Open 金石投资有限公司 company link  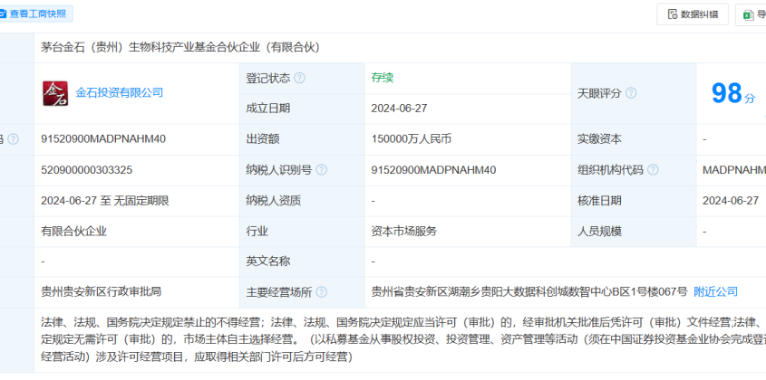119,92
